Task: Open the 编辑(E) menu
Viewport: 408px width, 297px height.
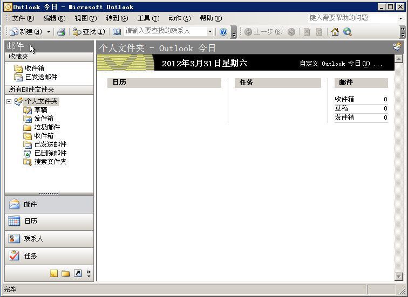Action: [x=54, y=18]
